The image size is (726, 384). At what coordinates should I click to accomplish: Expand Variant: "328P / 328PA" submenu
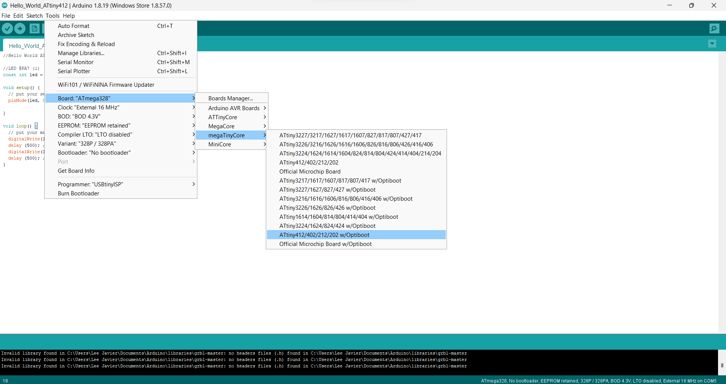coord(121,144)
